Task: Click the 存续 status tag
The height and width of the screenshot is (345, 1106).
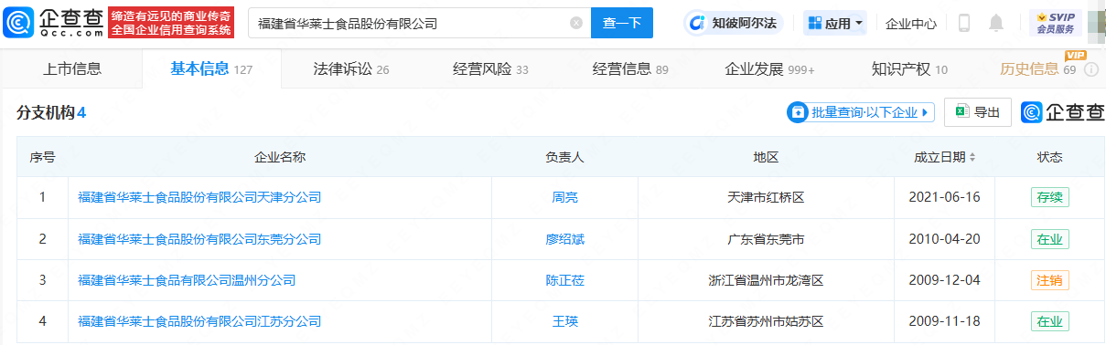Action: [1049, 197]
